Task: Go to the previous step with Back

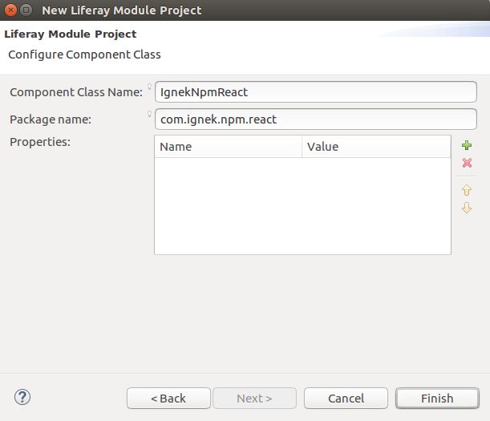Action: tap(168, 399)
